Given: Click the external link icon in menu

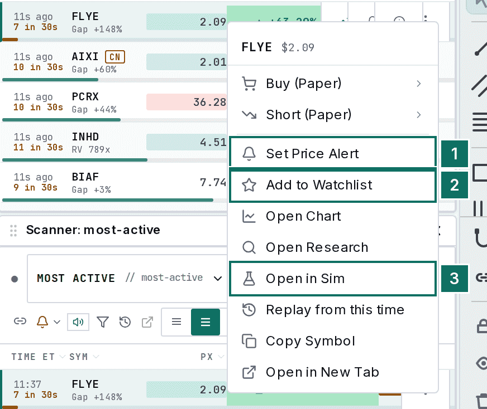Looking at the screenshot, I should [x=249, y=372].
